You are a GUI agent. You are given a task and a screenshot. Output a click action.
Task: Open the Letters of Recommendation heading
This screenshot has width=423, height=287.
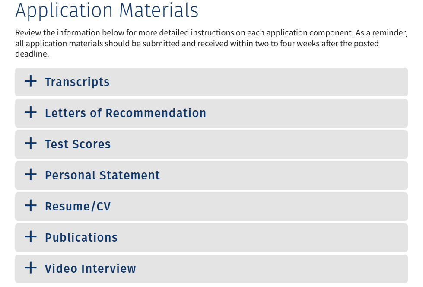[x=125, y=113]
